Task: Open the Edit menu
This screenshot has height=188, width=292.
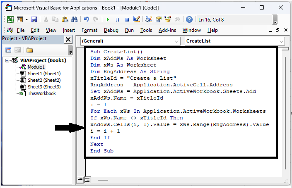Action: pos(35,30)
